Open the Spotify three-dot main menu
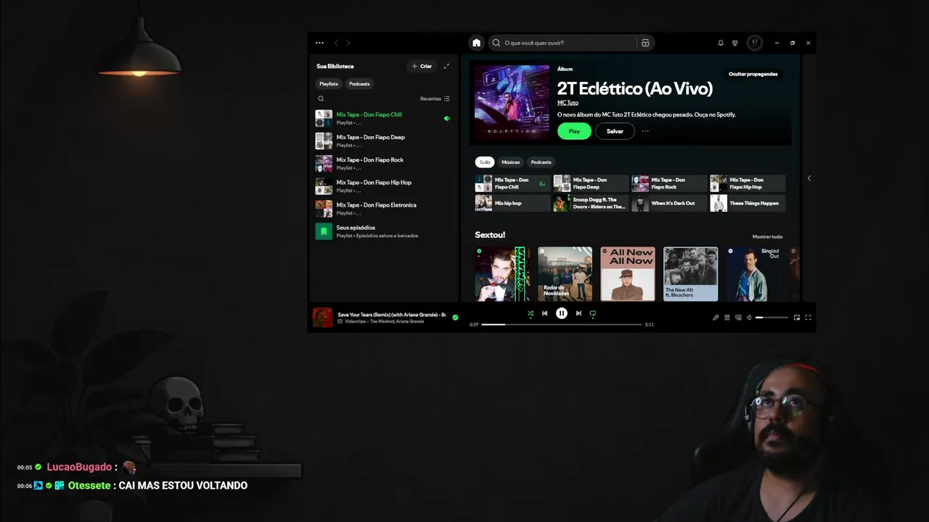This screenshot has height=522, width=929. pyautogui.click(x=319, y=43)
